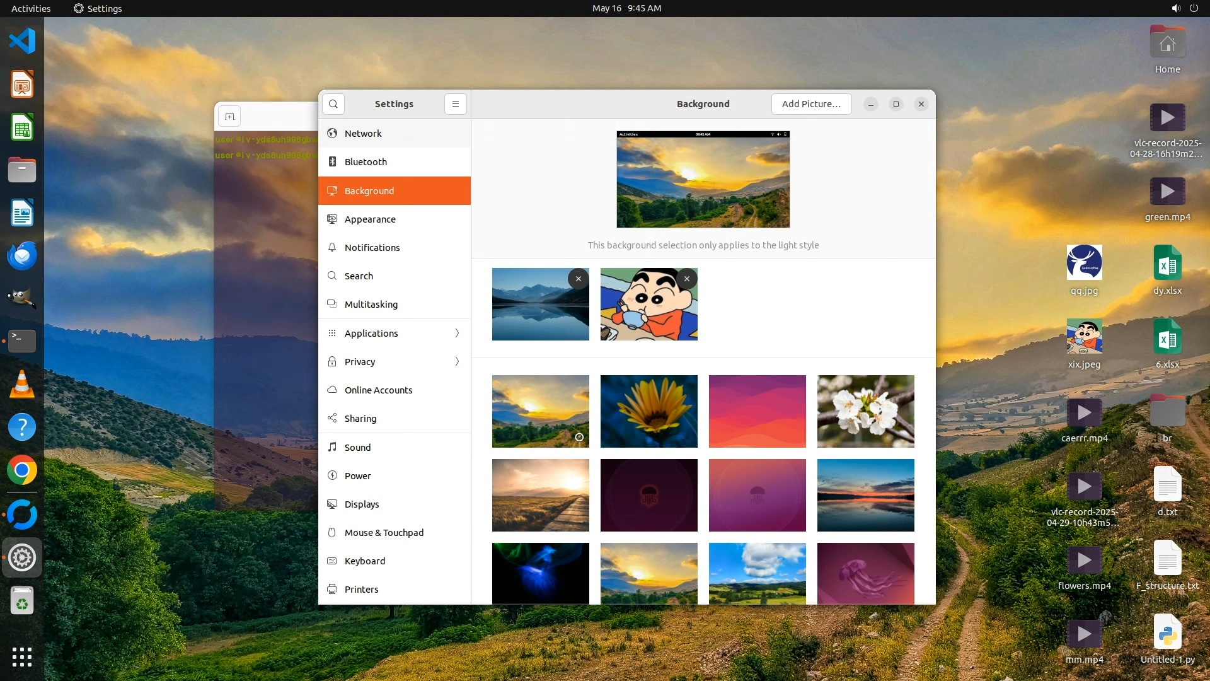1210x681 pixels.
Task: Open Visual Studio Code from dock
Action: pyautogui.click(x=22, y=42)
